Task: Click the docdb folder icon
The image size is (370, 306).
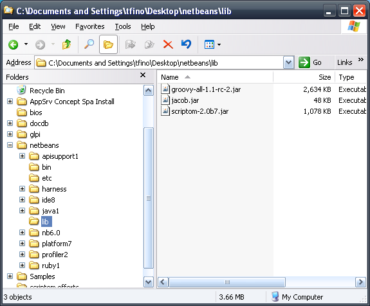Action: click(x=22, y=123)
